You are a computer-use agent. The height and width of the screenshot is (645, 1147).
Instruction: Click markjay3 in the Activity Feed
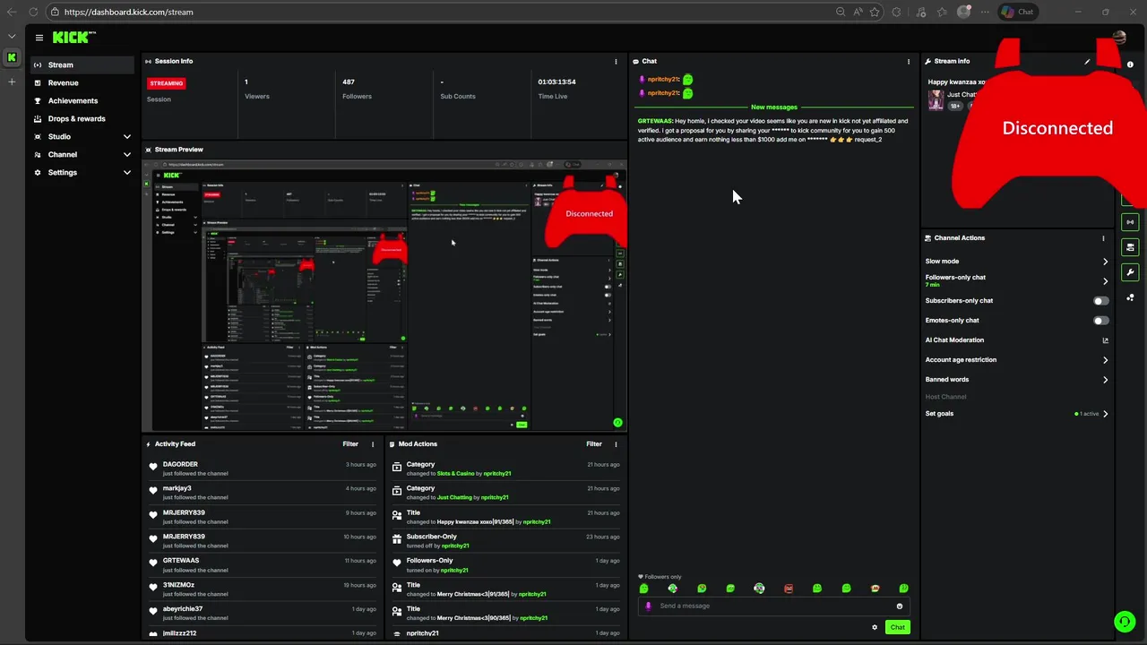click(177, 488)
